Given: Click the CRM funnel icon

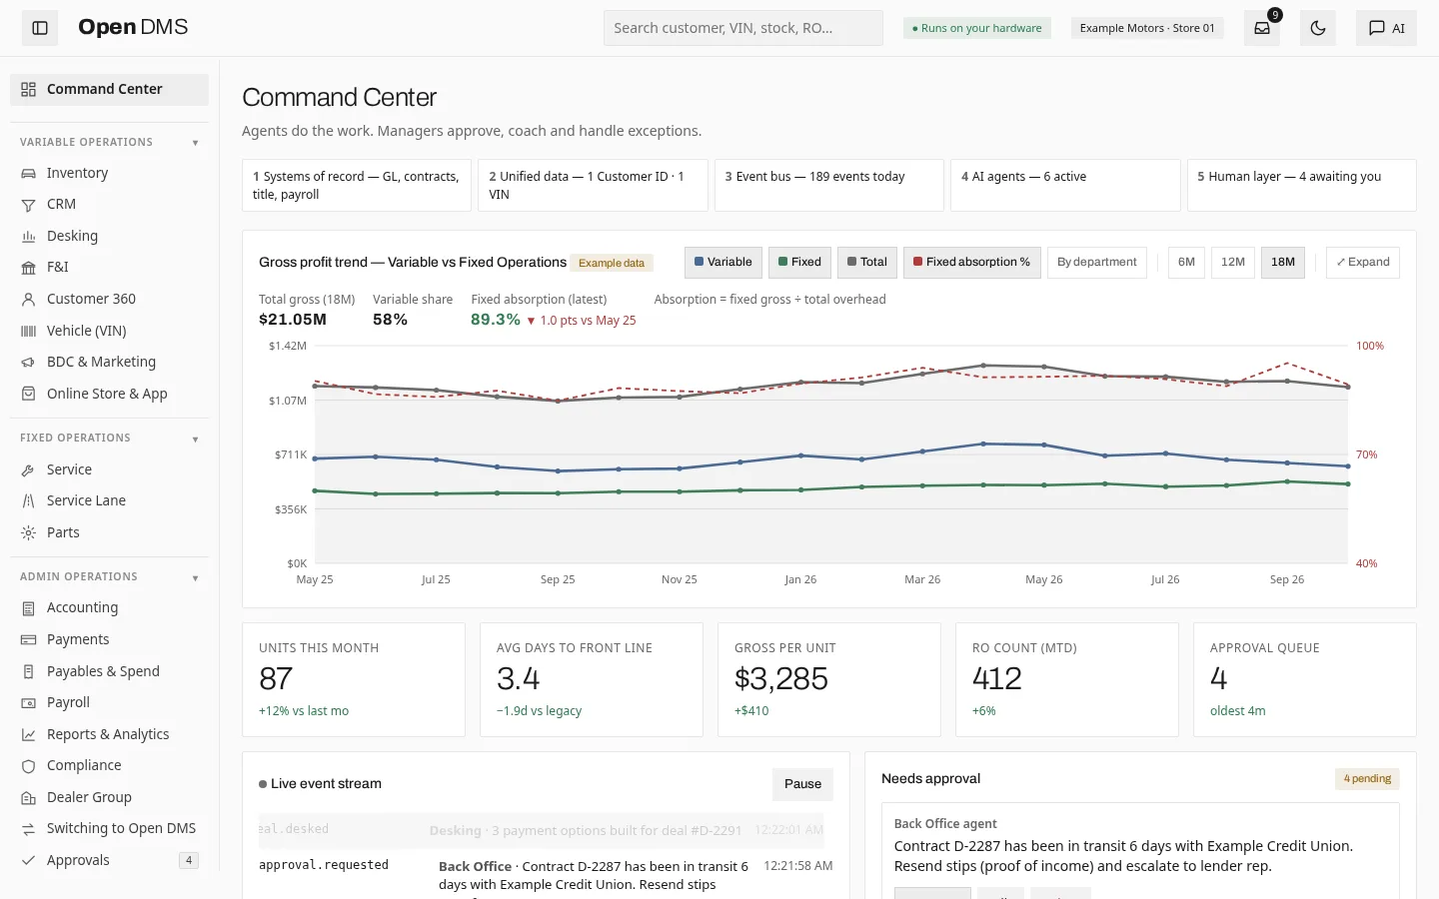Looking at the screenshot, I should (x=29, y=205).
